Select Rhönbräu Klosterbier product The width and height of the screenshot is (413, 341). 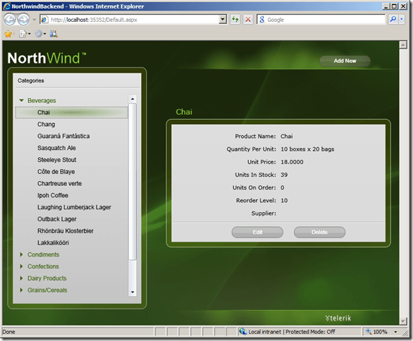(x=66, y=231)
